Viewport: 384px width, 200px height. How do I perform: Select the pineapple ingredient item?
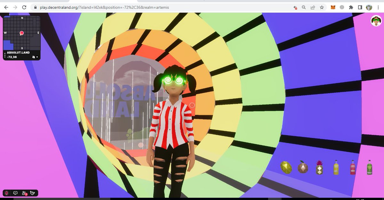click(x=319, y=168)
